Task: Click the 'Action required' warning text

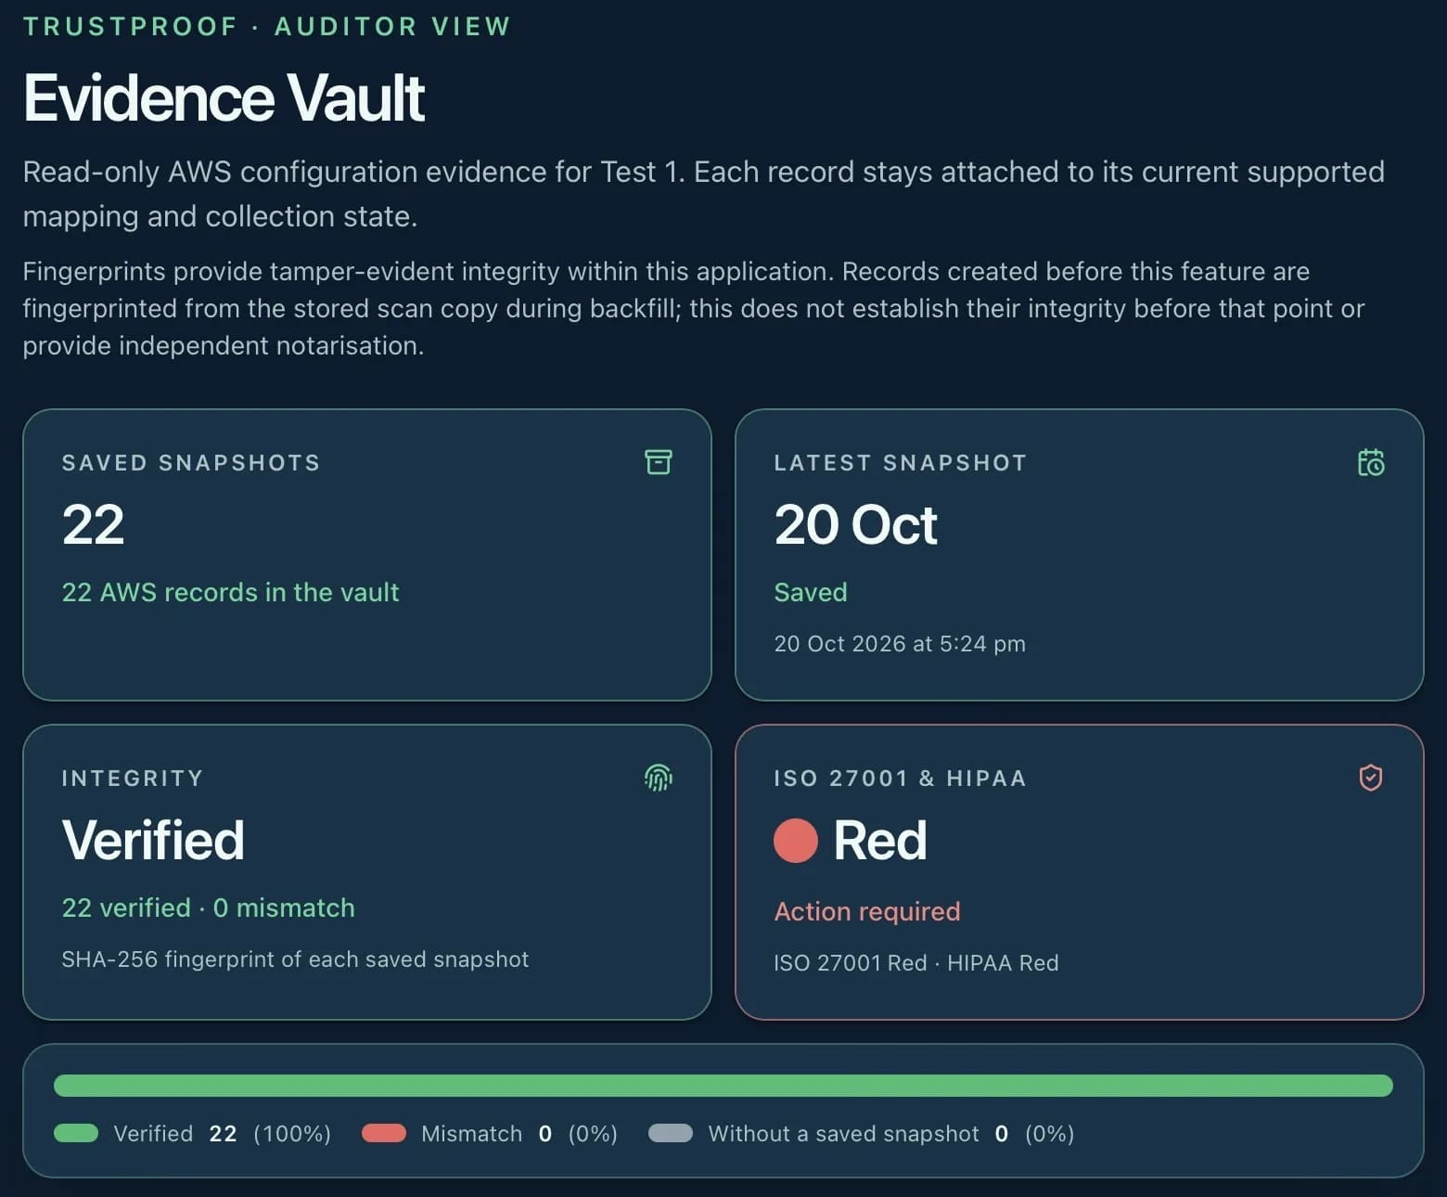Action: click(867, 911)
